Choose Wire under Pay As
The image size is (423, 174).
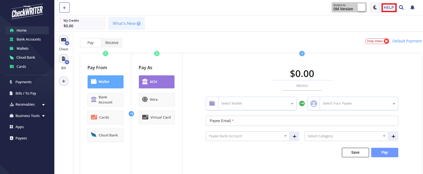pos(157,100)
